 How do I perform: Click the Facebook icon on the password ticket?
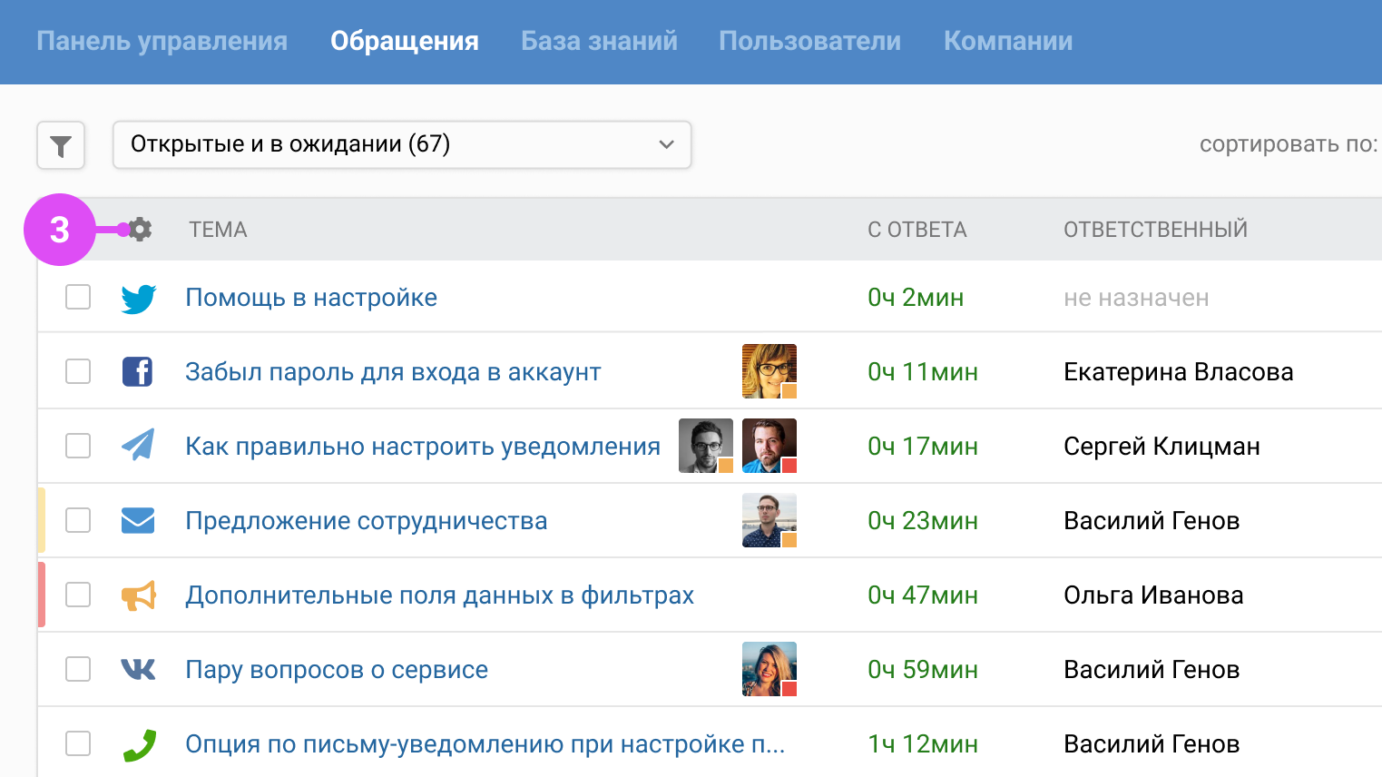point(138,370)
